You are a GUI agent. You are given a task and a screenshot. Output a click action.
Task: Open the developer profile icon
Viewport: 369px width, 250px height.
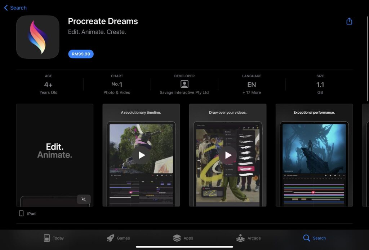point(184,84)
